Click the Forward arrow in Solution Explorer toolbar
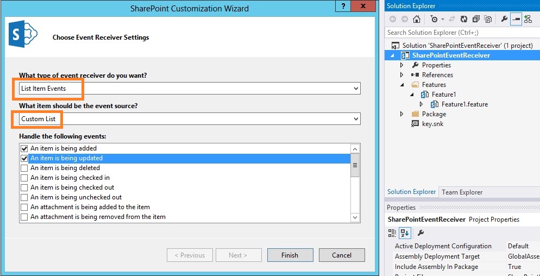540x276 pixels. (405, 20)
